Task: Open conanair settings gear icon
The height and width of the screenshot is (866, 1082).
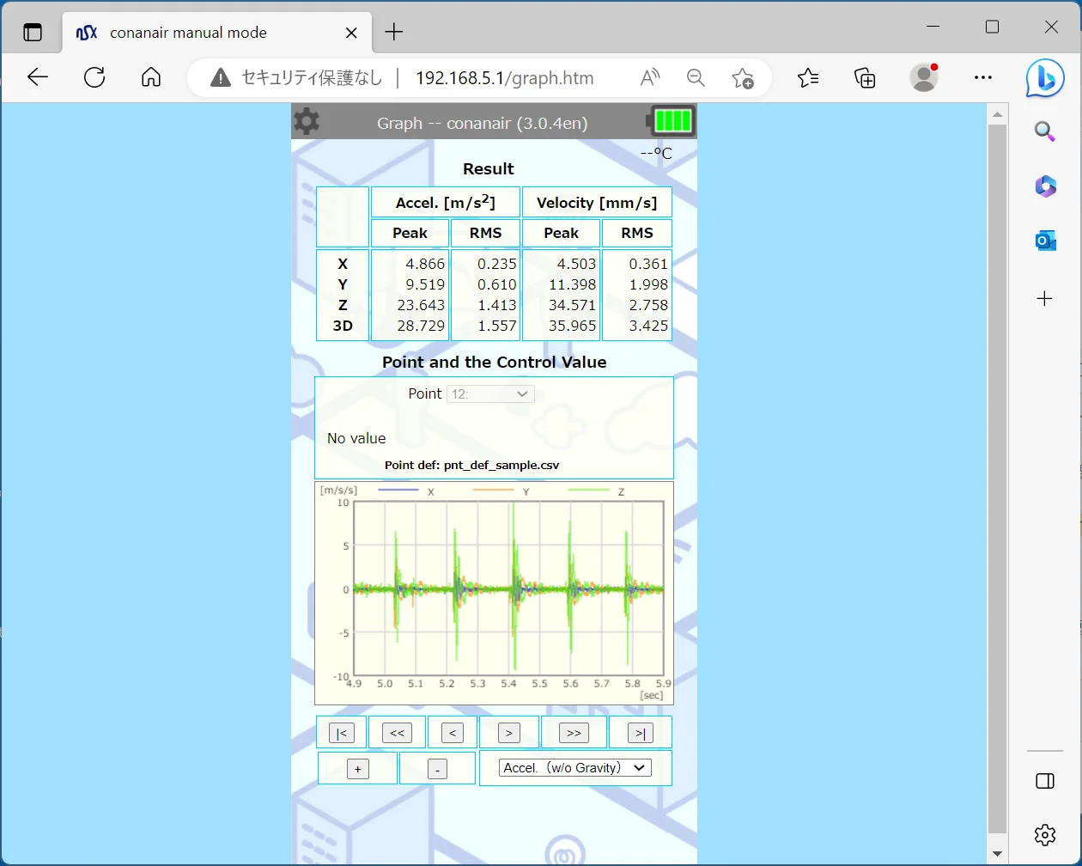Action: [x=307, y=122]
